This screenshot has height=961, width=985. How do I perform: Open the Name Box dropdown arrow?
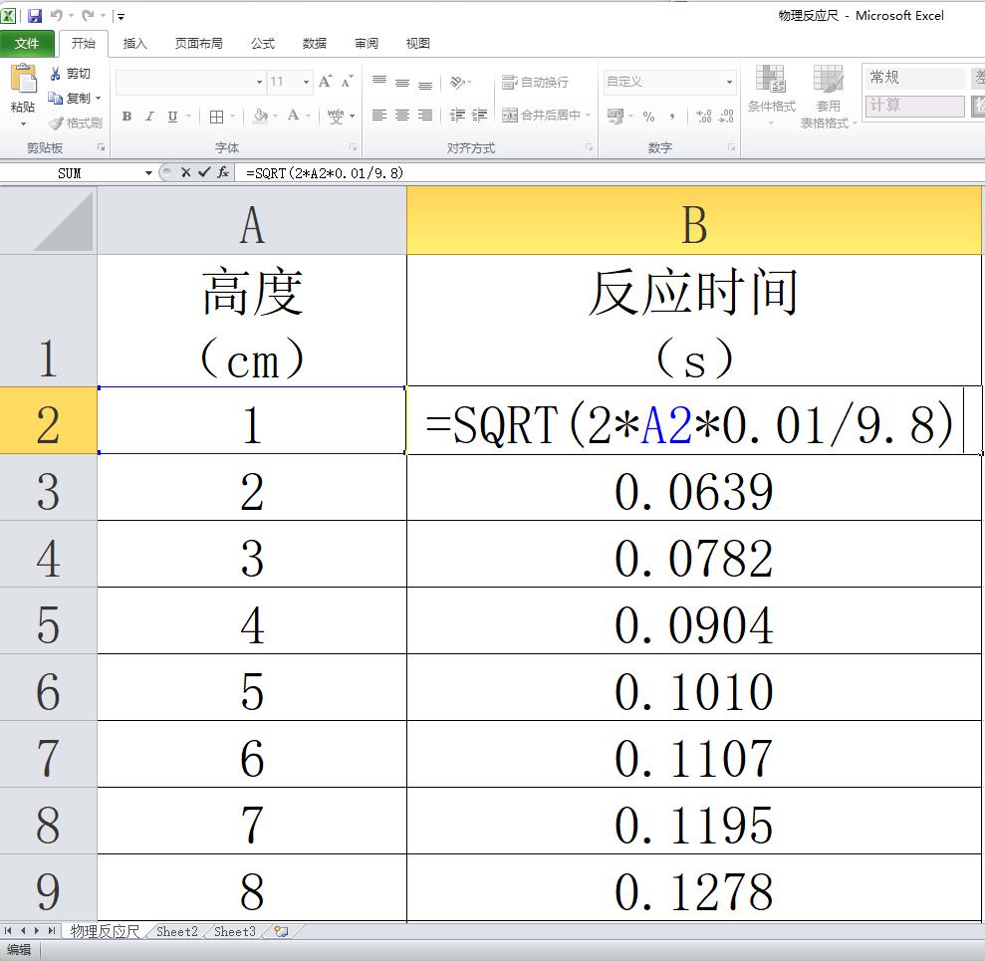coord(148,173)
